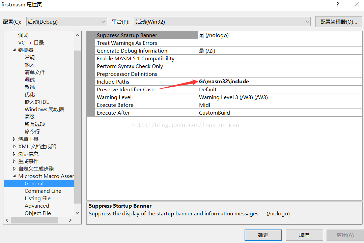364x243 pixels.
Task: Collapse the 链接器 tree node
Action: pos(14,50)
